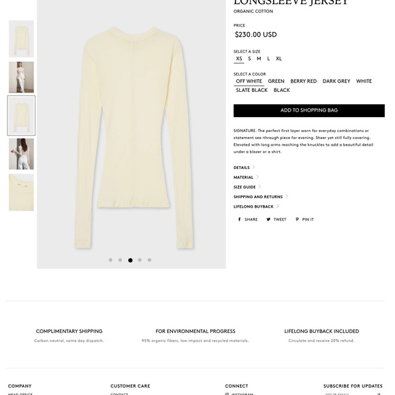The width and height of the screenshot is (395, 395).
Task: View model back-view thumbnail
Action: click(21, 154)
